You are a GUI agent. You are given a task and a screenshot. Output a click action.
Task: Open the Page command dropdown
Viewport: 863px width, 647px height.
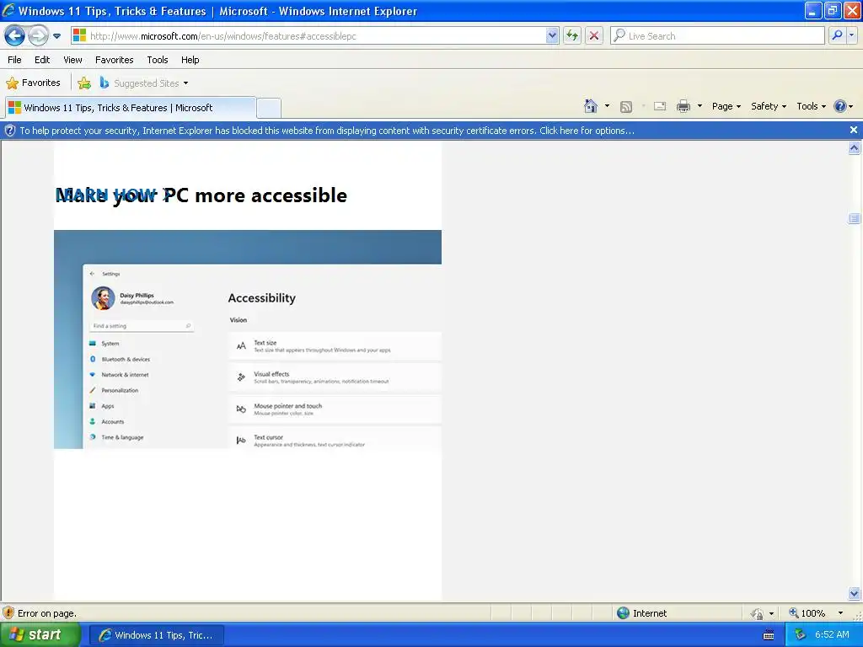click(x=726, y=106)
